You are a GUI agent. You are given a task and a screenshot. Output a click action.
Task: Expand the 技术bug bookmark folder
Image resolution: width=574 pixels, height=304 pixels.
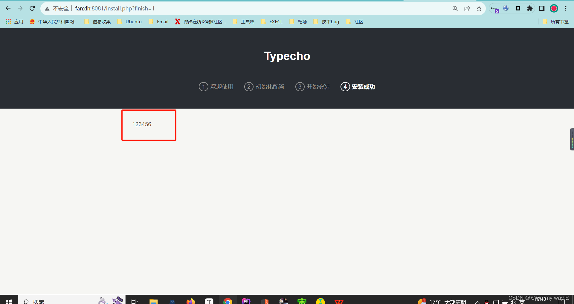click(326, 21)
